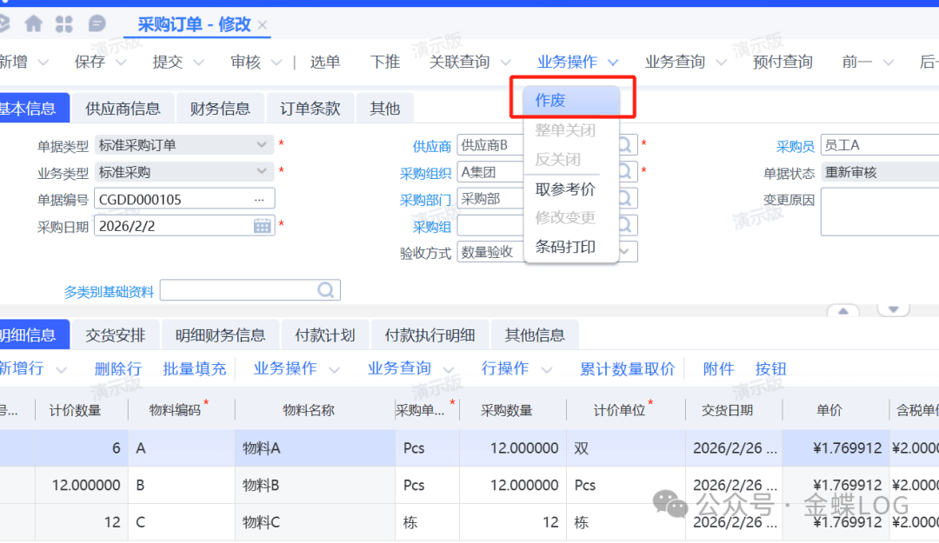Viewport: 939px width, 543px height.
Task: Click the 变更原因 text area
Action: tap(878, 212)
